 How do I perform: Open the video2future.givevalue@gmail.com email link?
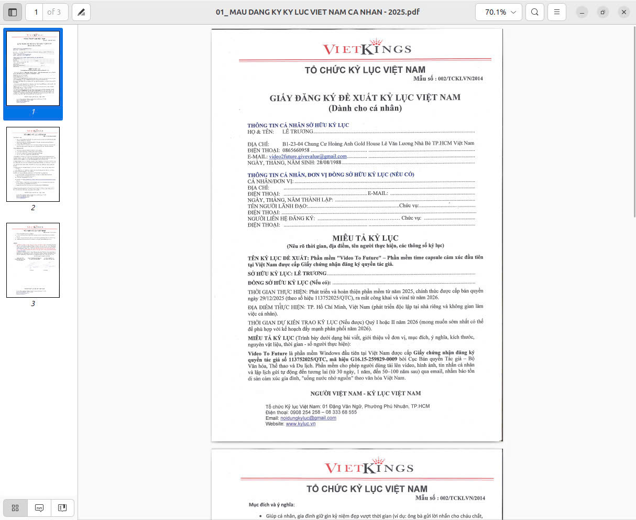tap(308, 156)
